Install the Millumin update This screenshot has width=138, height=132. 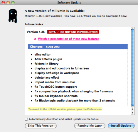(x=121, y=126)
